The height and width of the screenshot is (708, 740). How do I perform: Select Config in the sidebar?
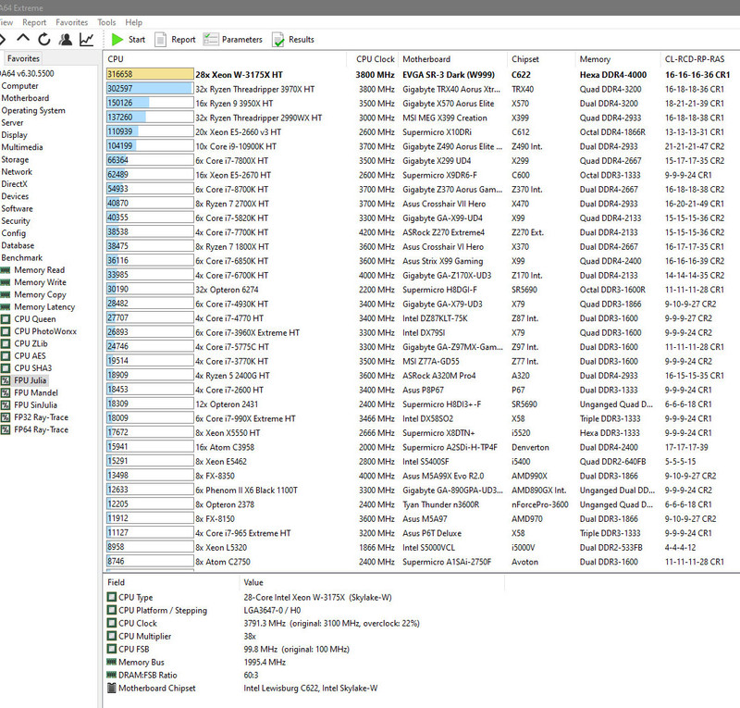[14, 233]
